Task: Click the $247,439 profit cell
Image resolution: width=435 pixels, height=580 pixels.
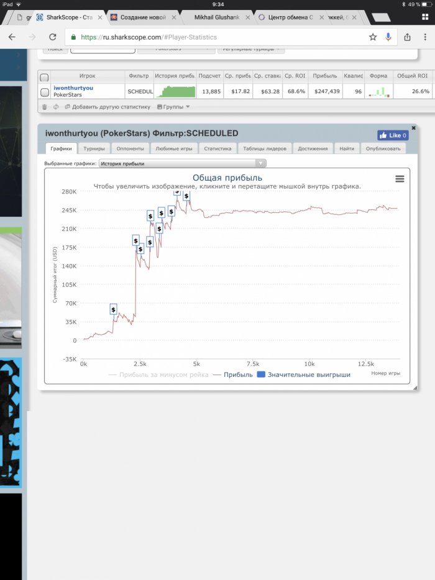Action: pyautogui.click(x=325, y=91)
